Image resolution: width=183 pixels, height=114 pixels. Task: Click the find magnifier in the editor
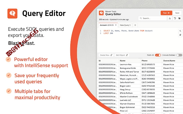pos(180,31)
